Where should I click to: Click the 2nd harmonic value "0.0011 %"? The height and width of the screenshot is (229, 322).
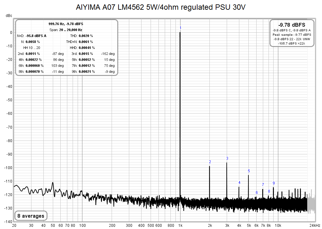point(33,54)
